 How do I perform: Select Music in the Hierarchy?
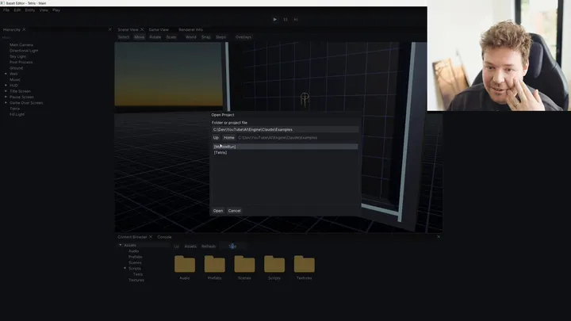click(15, 80)
